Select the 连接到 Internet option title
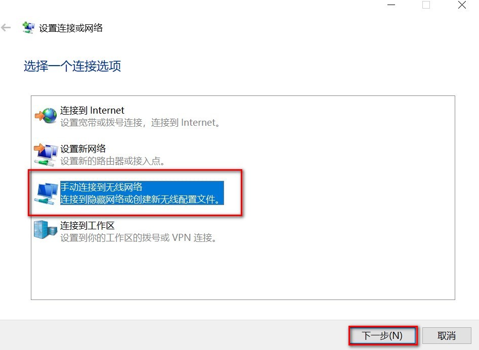 point(92,110)
